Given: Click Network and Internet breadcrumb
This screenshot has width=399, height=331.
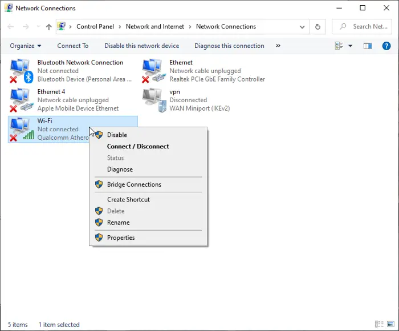Looking at the screenshot, I should click(155, 27).
